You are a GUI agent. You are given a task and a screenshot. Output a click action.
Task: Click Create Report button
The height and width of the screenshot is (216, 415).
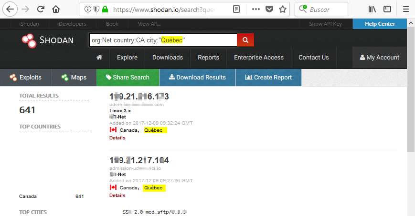268,78
